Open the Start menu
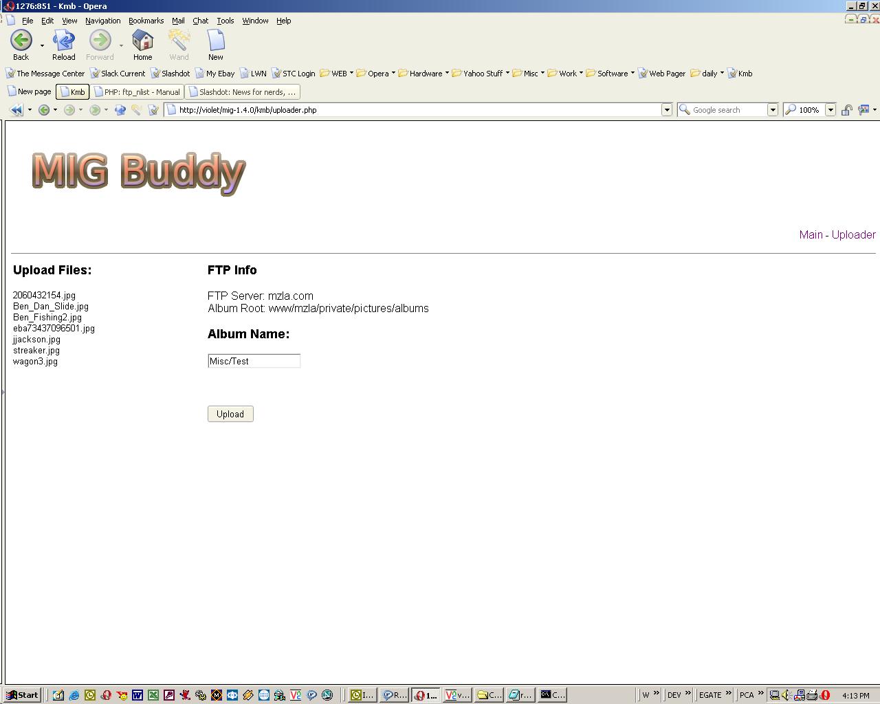Viewport: 880px width, 704px height. pyautogui.click(x=22, y=695)
